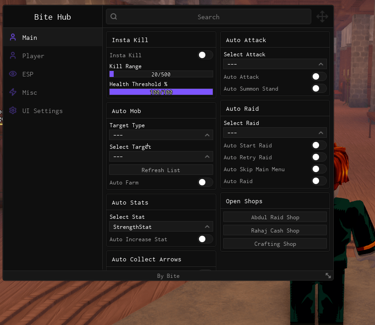375x325 pixels.
Task: Open the StrengthStat stat dropdown
Action: click(161, 227)
